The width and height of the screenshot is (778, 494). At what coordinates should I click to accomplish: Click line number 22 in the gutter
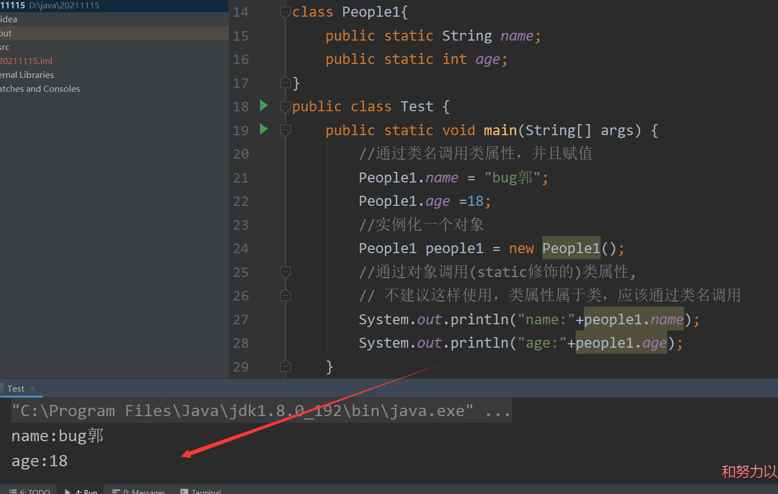click(x=241, y=201)
